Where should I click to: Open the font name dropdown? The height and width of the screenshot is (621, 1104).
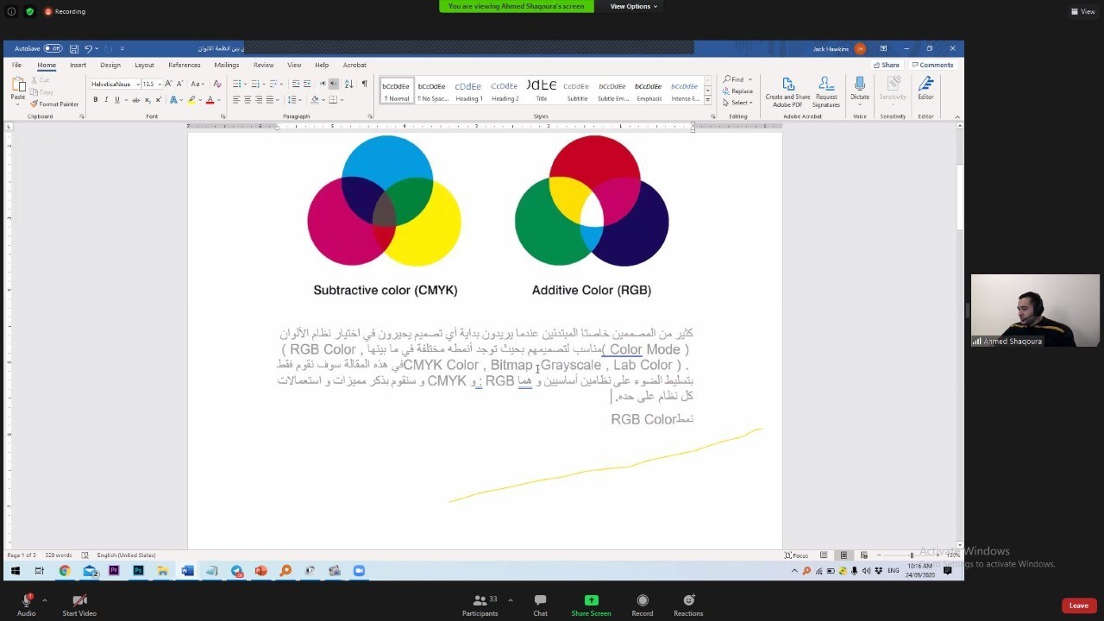[137, 85]
